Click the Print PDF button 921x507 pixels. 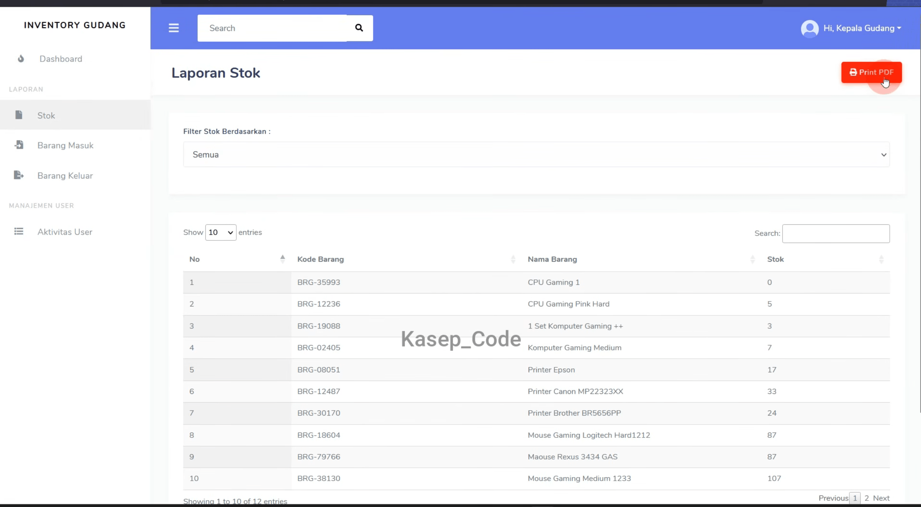(871, 72)
